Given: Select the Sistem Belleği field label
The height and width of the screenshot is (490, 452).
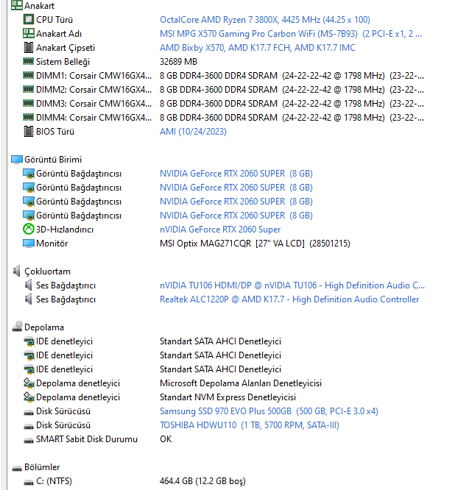Looking at the screenshot, I should (x=63, y=62).
